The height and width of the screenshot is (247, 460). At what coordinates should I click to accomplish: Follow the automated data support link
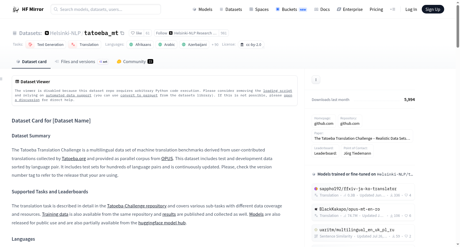click(x=68, y=95)
